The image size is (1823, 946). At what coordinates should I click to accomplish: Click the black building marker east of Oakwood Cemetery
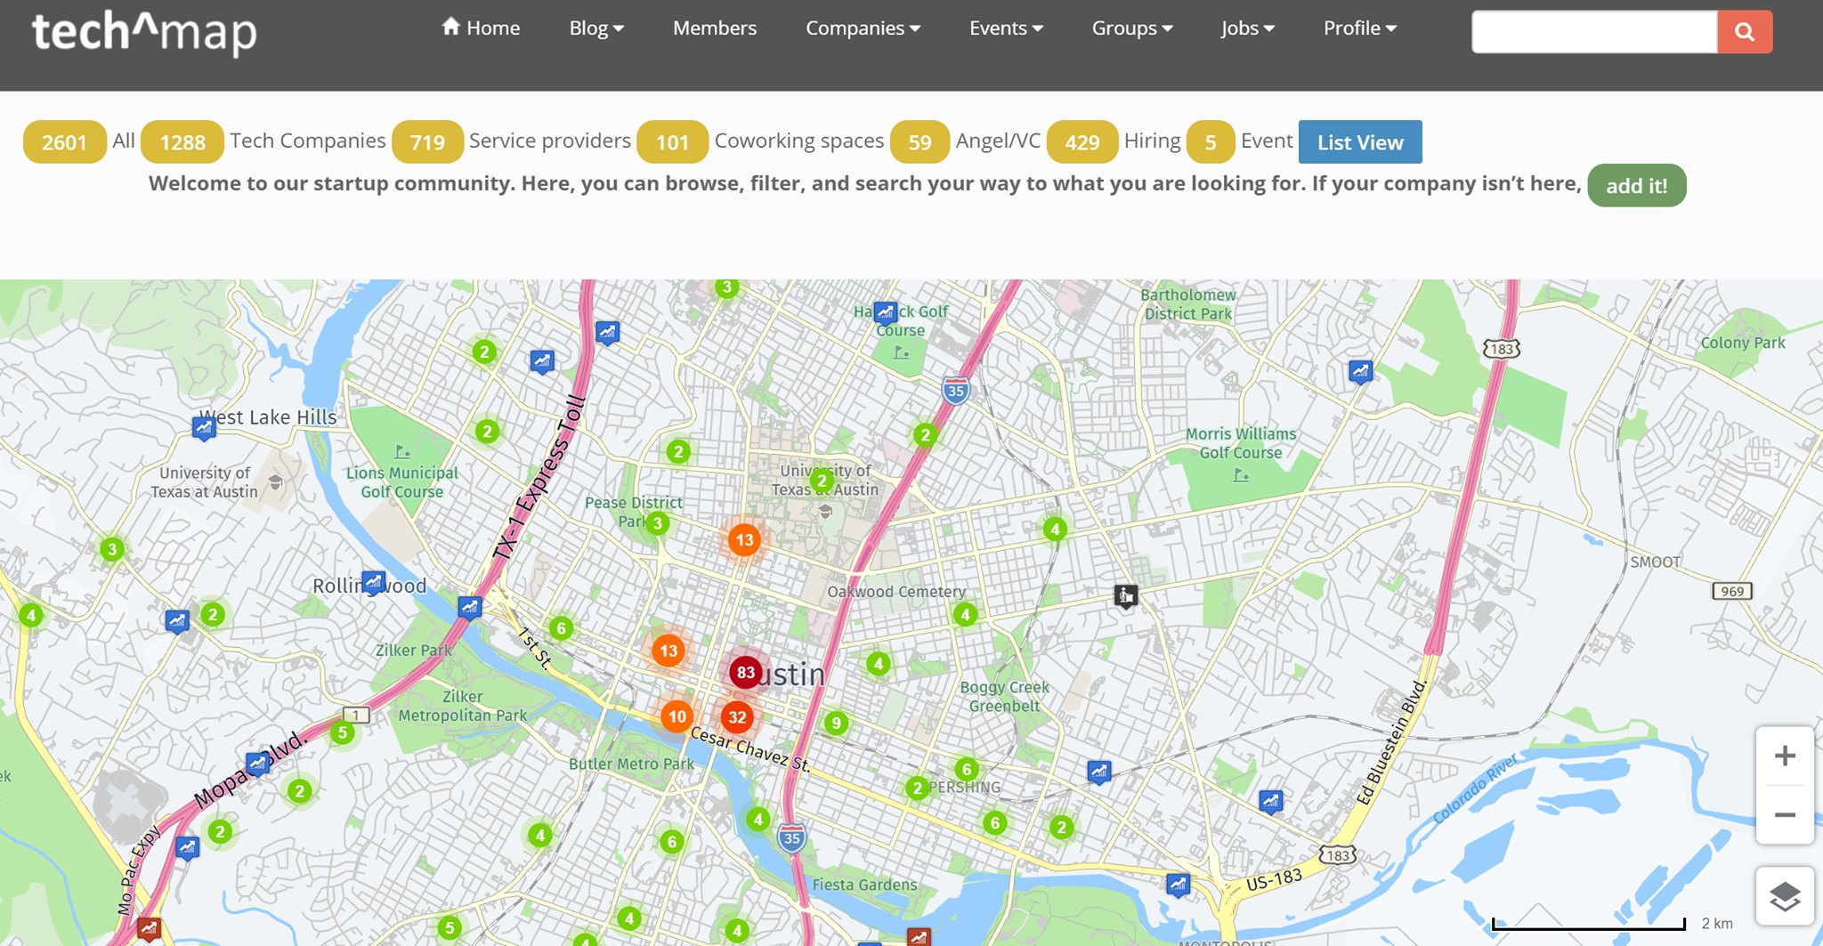(x=1126, y=595)
